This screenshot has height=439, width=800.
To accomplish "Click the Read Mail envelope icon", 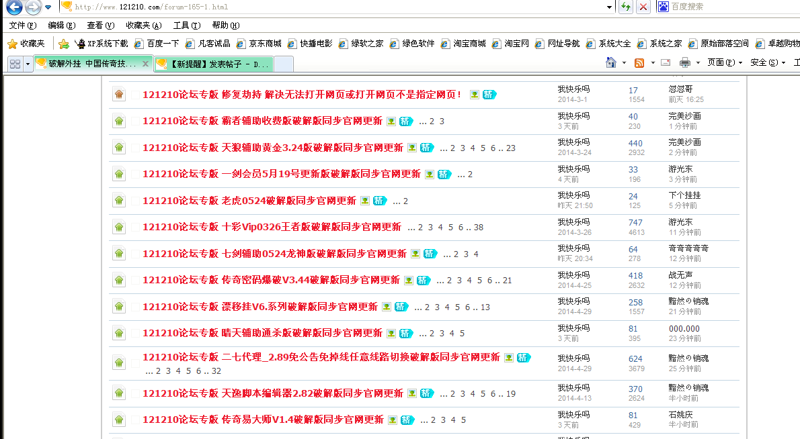I will pos(666,62).
